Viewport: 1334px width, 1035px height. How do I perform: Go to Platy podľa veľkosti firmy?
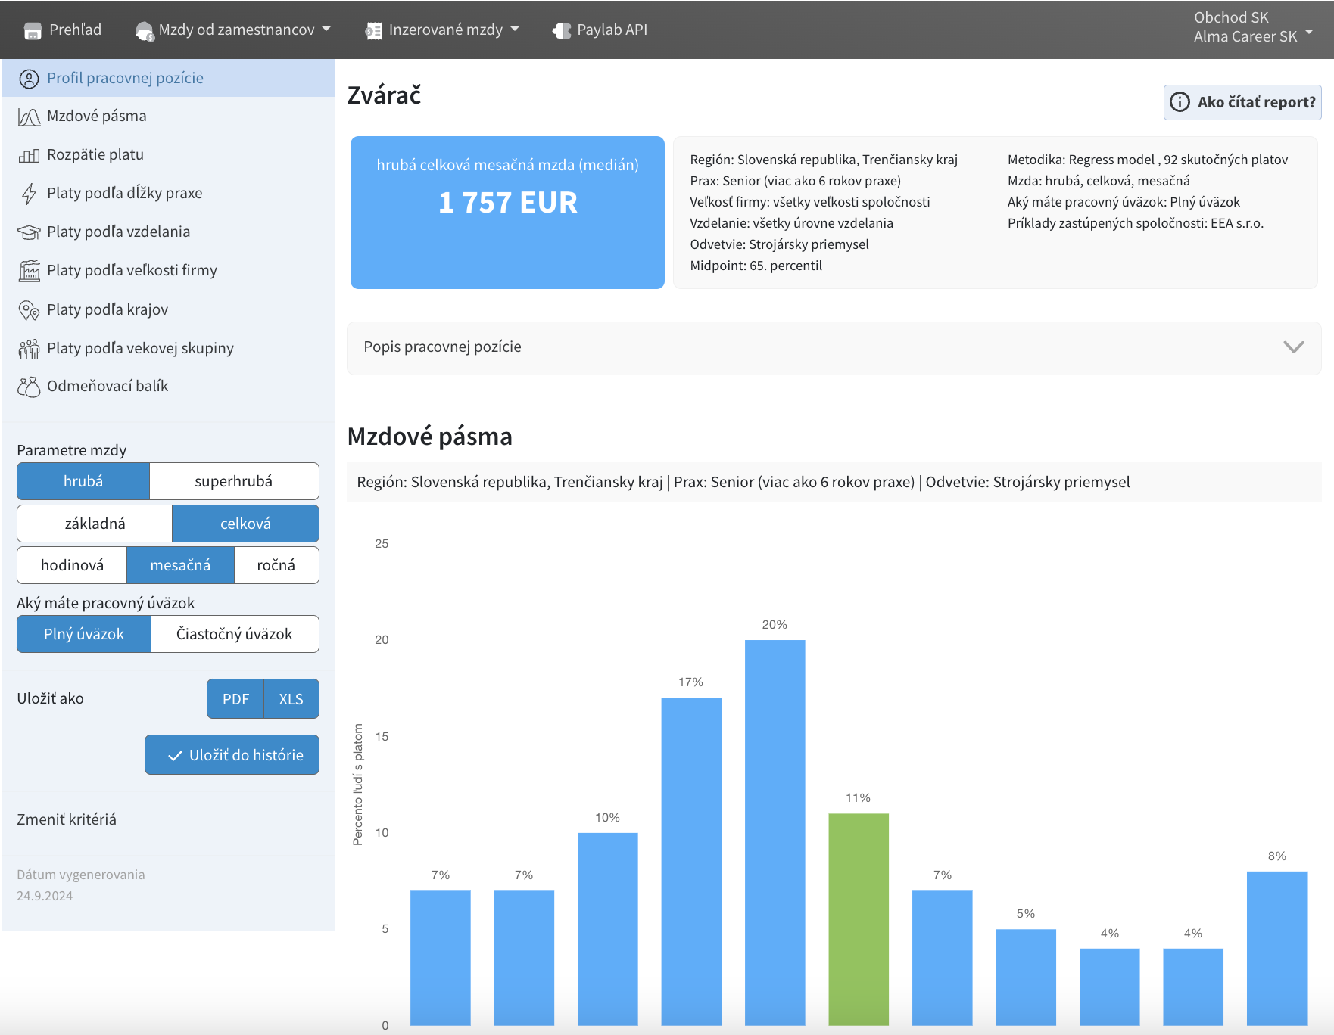(168, 271)
